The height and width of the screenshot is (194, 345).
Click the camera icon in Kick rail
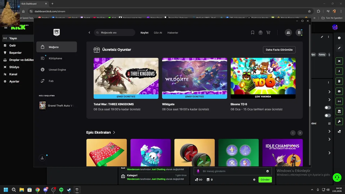pos(339,111)
